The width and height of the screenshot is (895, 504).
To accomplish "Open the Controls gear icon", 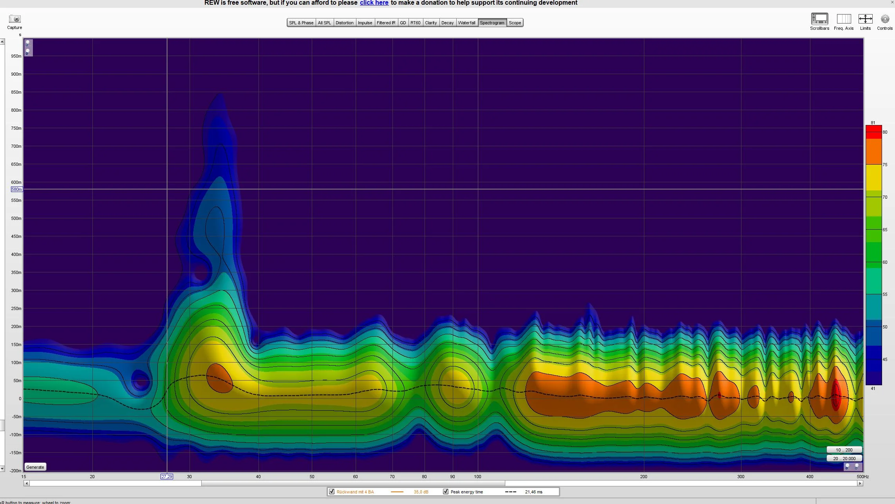I will [885, 19].
